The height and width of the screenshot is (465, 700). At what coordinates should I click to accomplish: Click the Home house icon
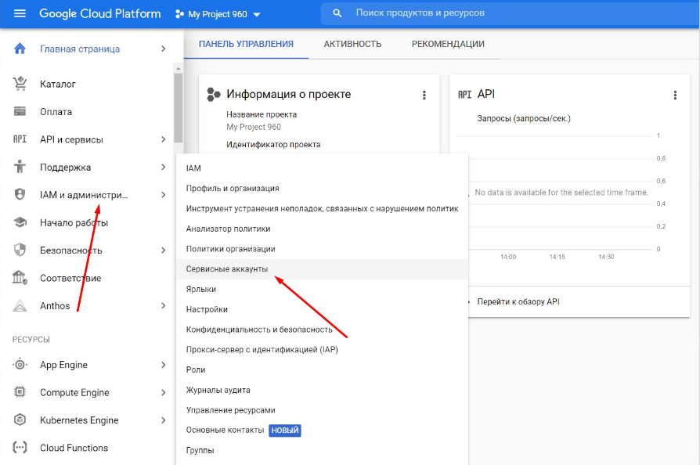pos(20,49)
